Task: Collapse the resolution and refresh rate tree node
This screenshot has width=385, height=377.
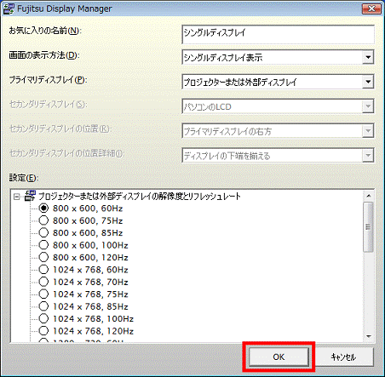Action: coord(17,197)
